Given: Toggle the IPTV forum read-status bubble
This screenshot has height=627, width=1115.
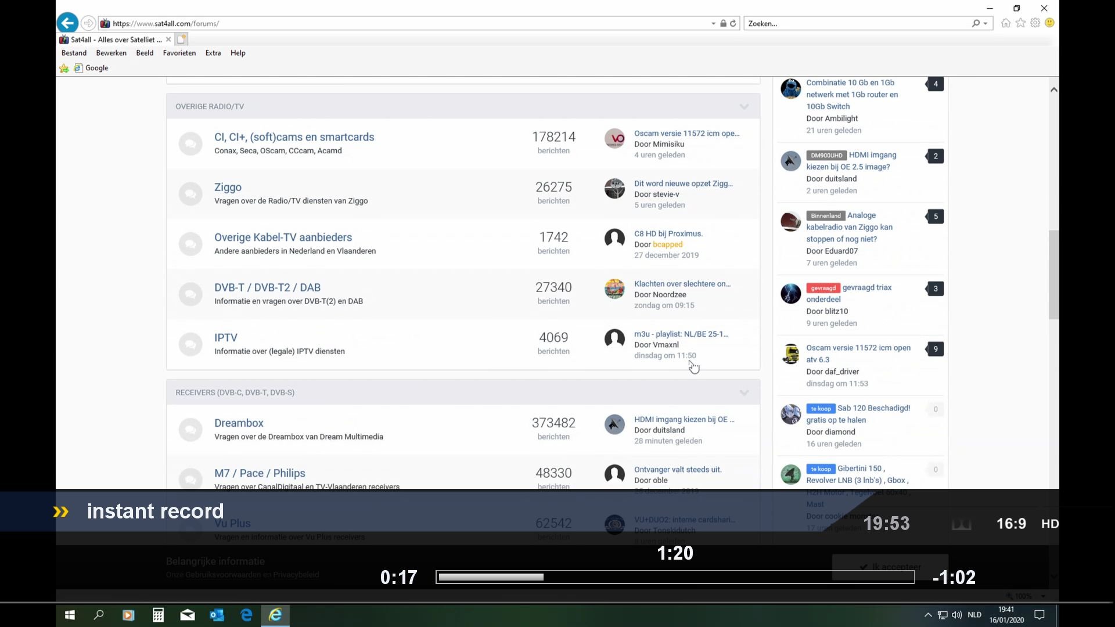Looking at the screenshot, I should pos(190,344).
